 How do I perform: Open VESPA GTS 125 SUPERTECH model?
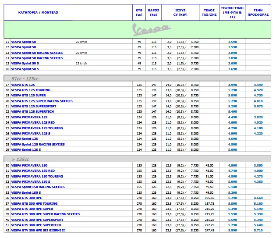tap(32, 112)
